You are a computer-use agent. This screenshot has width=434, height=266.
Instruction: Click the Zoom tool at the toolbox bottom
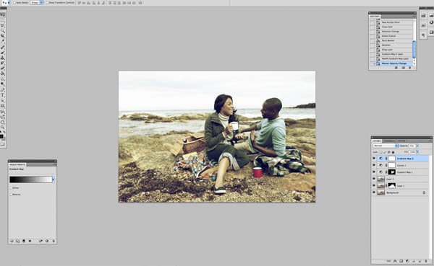pyautogui.click(x=3, y=127)
